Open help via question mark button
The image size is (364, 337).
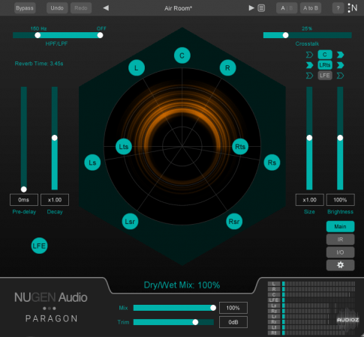[338, 8]
